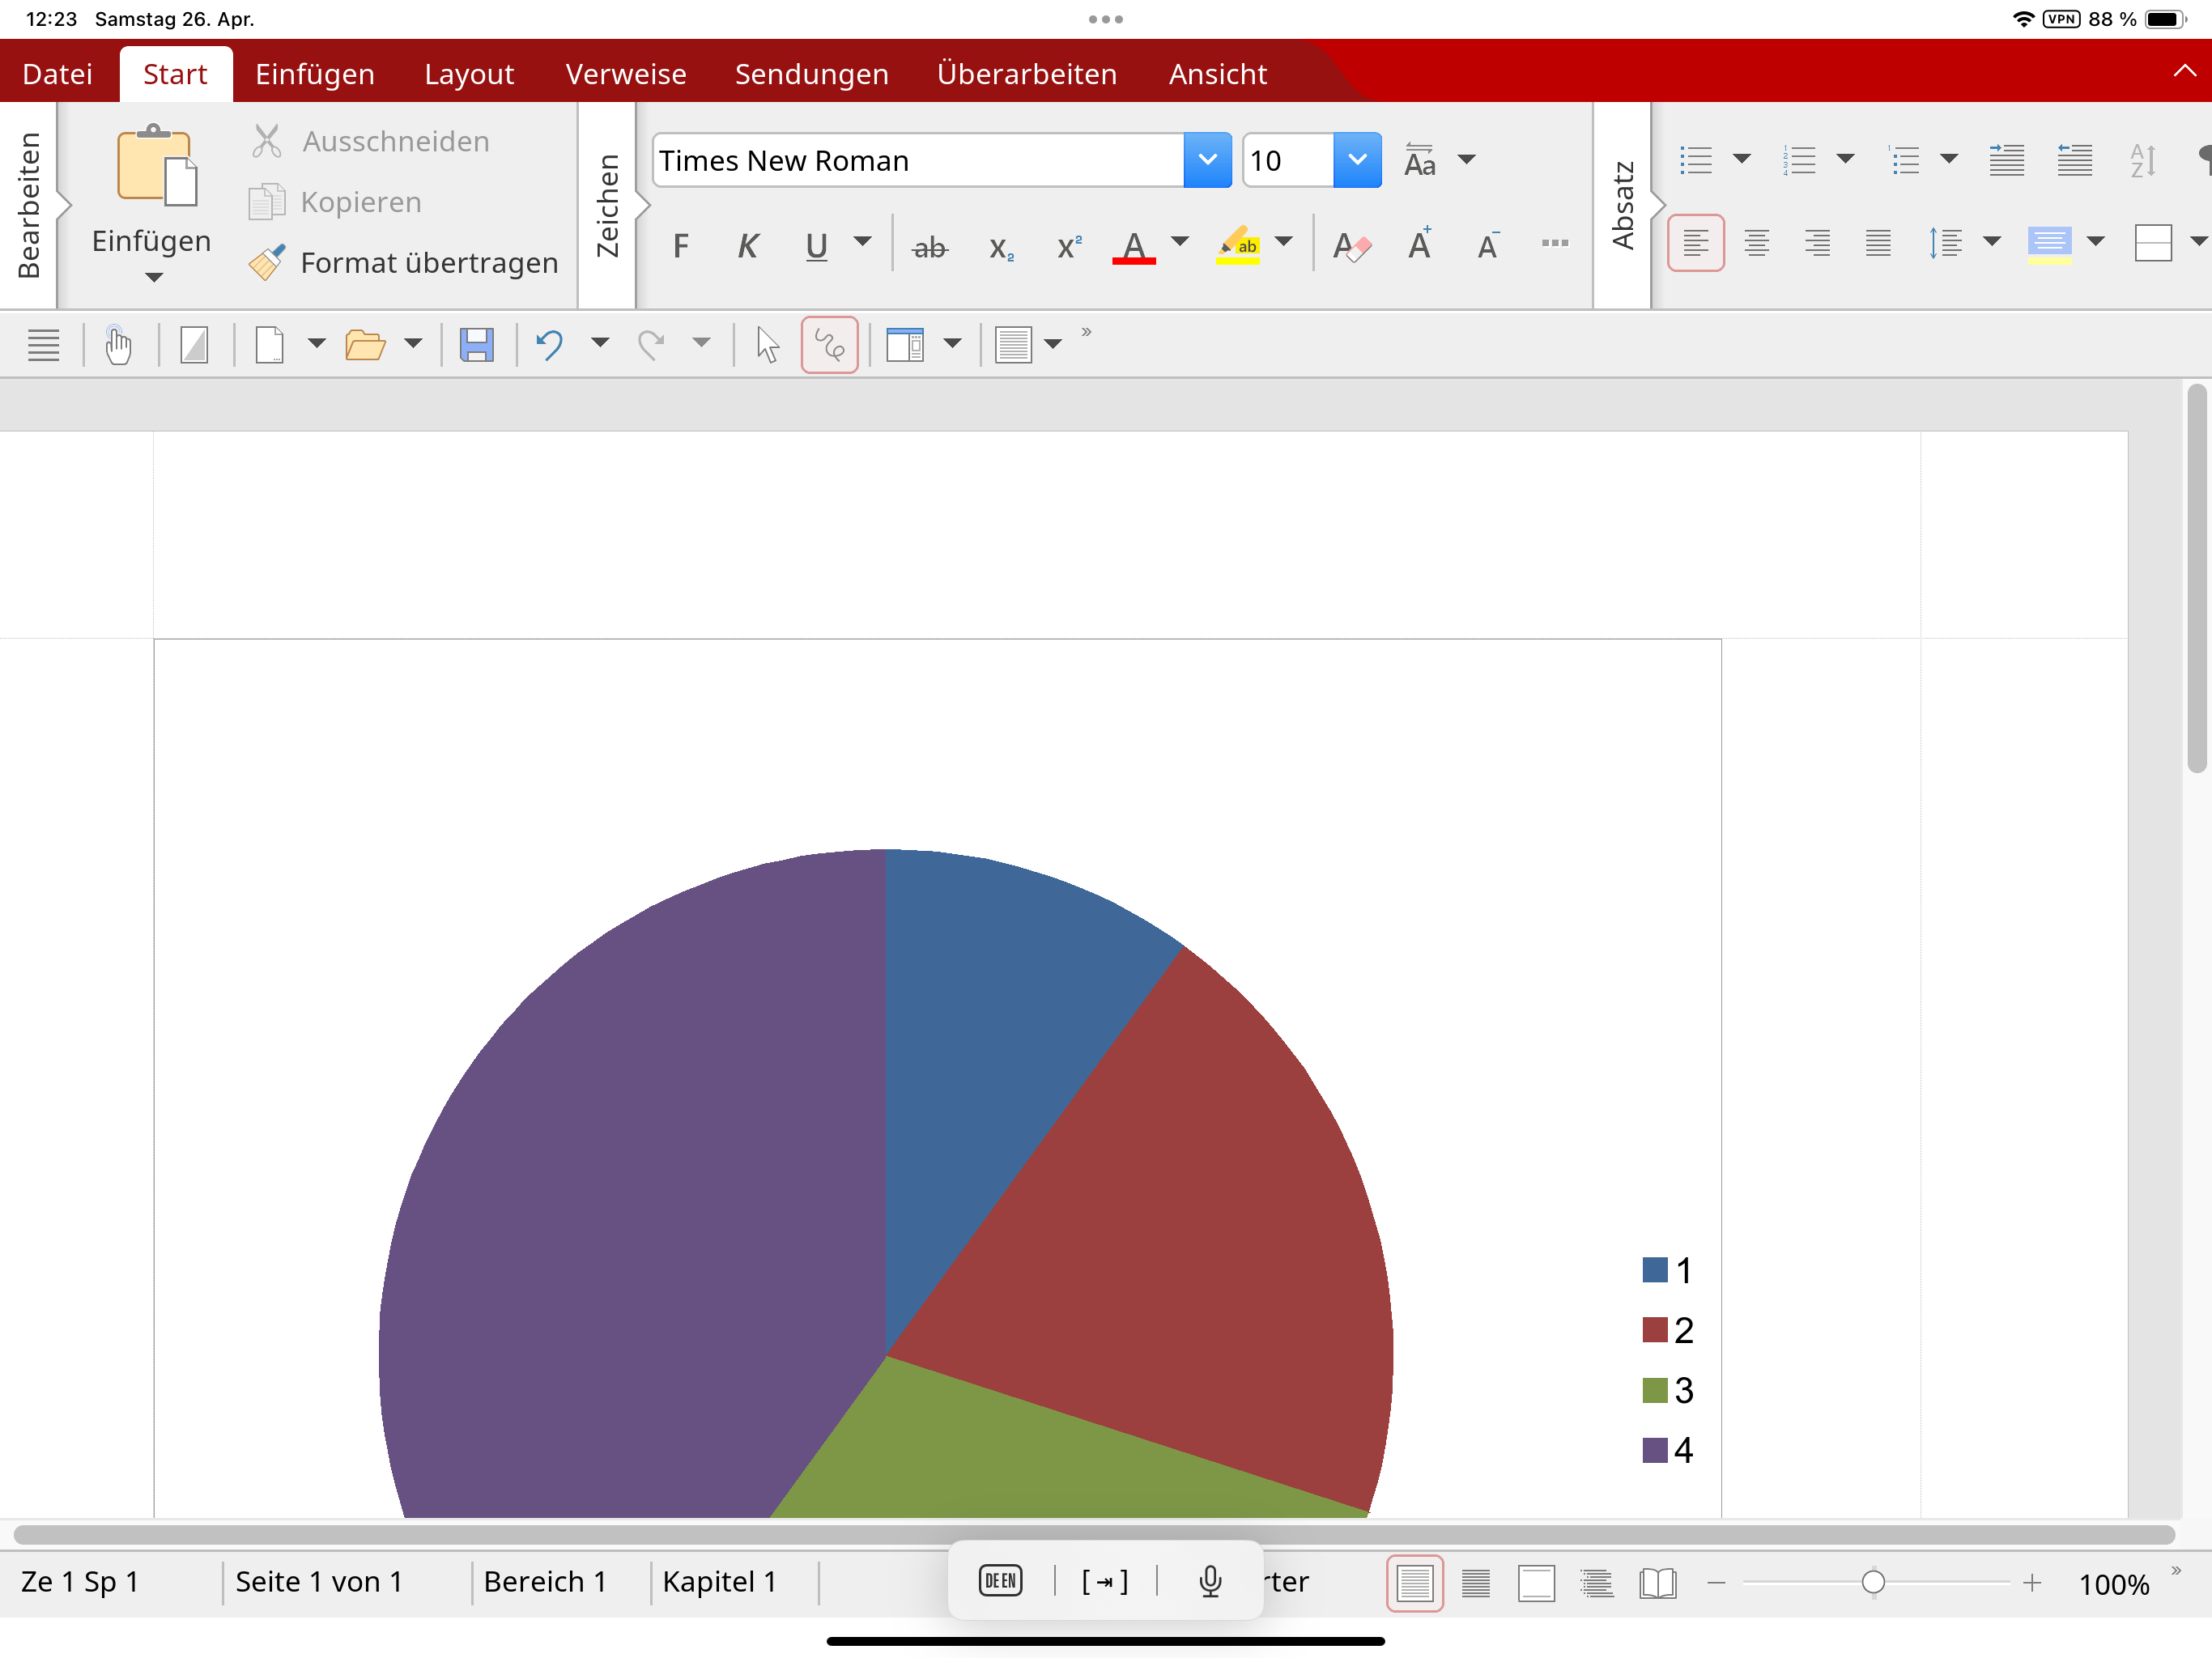2212x1658 pixels.
Task: Apply superscript formatting
Action: tap(1069, 247)
